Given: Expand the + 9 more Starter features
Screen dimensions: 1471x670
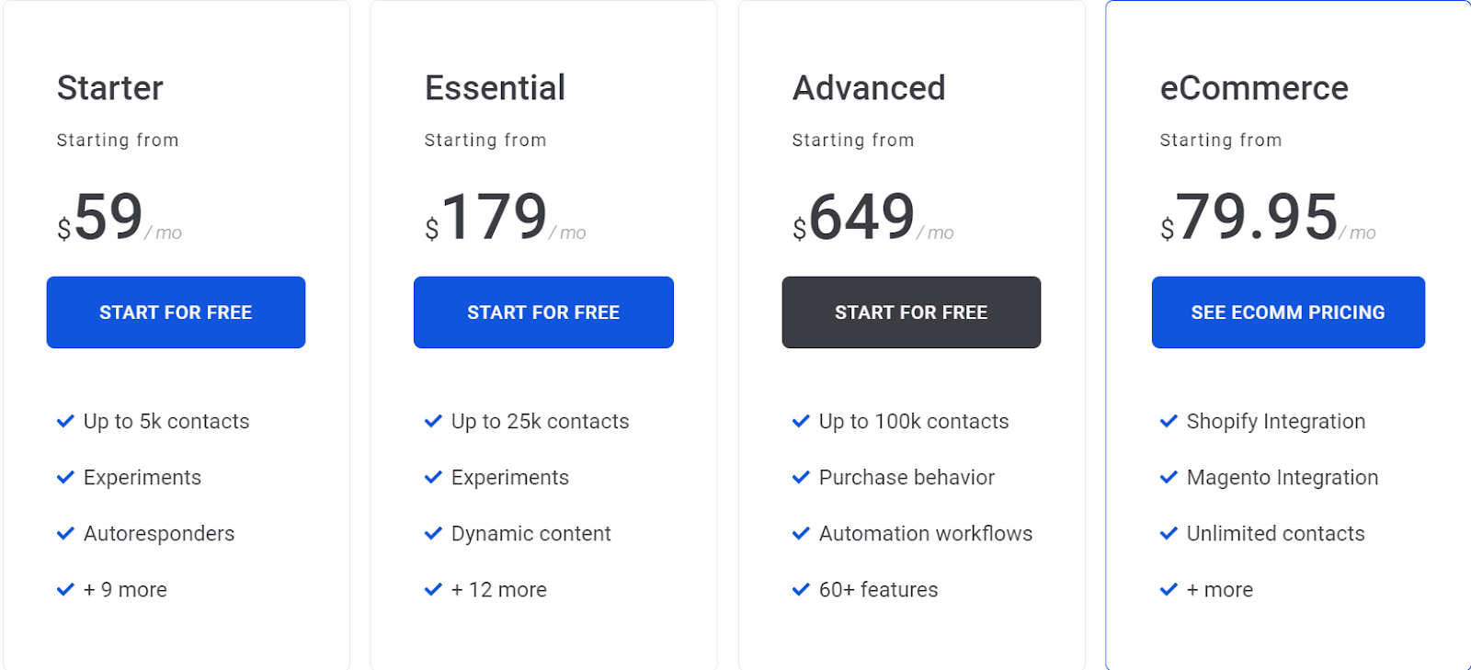Looking at the screenshot, I should pyautogui.click(x=125, y=589).
